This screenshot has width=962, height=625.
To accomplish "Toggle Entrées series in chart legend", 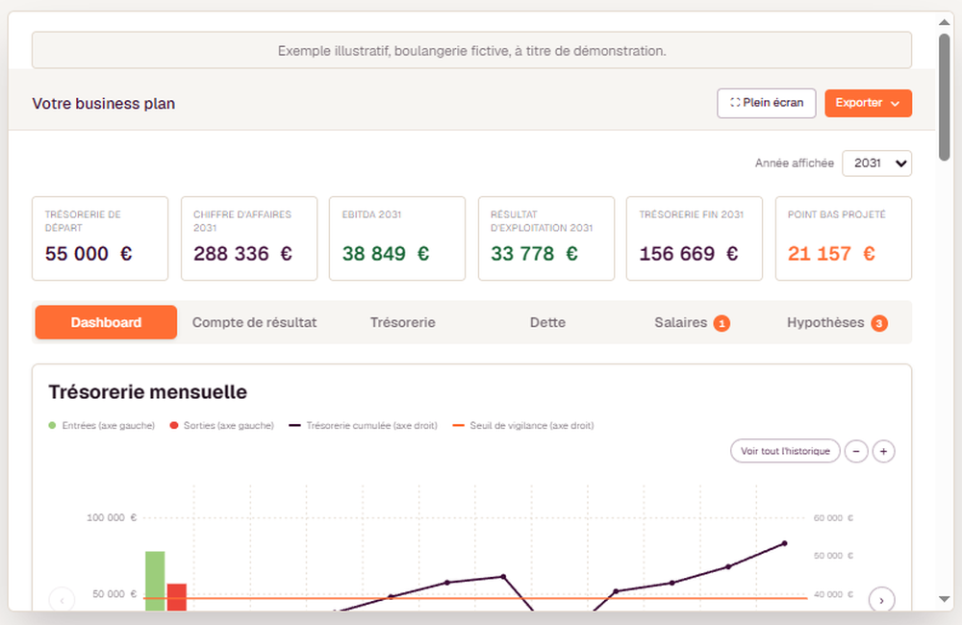I will click(102, 426).
